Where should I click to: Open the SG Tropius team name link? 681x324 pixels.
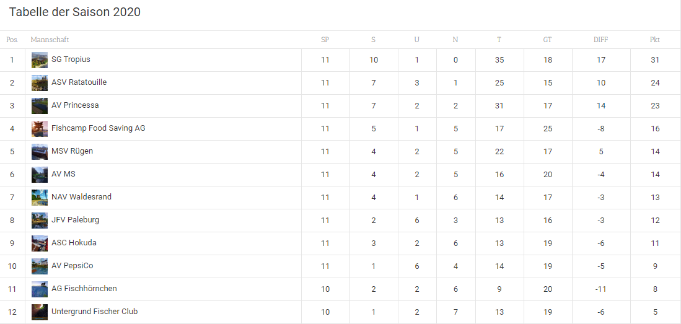(71, 59)
